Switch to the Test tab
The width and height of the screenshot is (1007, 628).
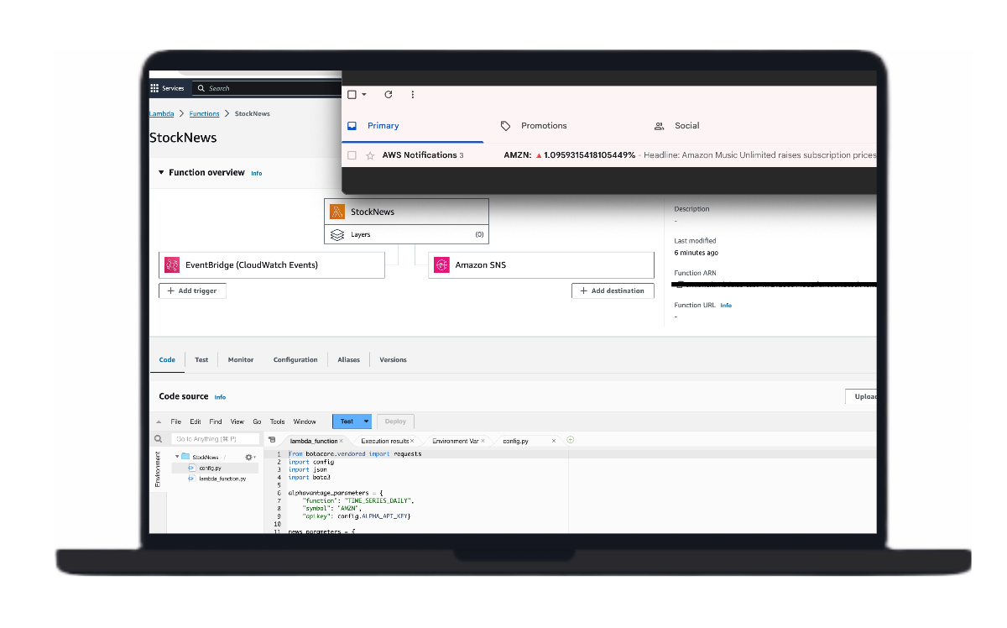tap(201, 359)
